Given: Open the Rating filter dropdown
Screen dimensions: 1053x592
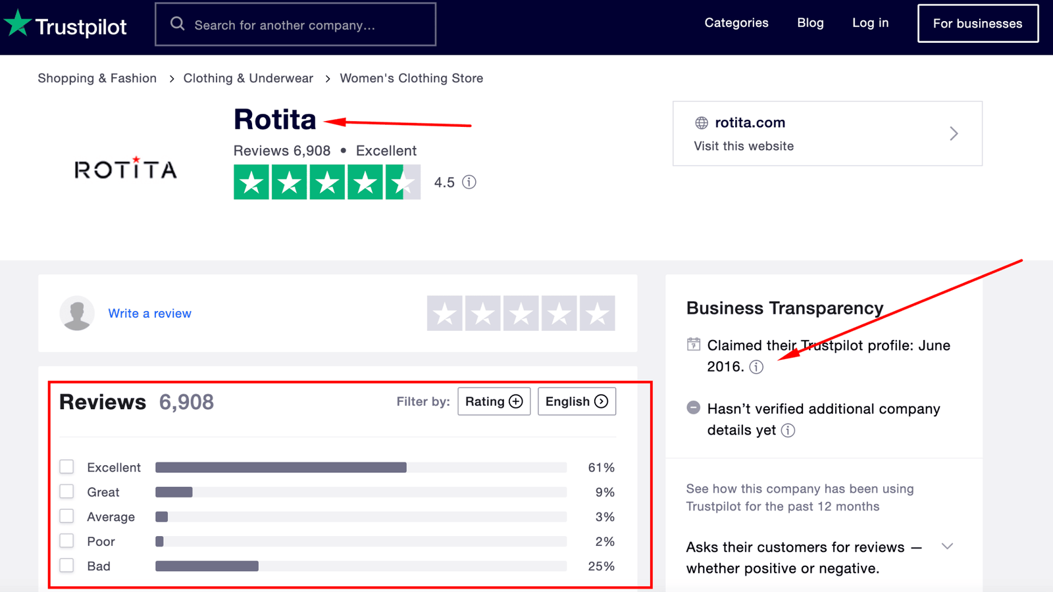Looking at the screenshot, I should 494,401.
